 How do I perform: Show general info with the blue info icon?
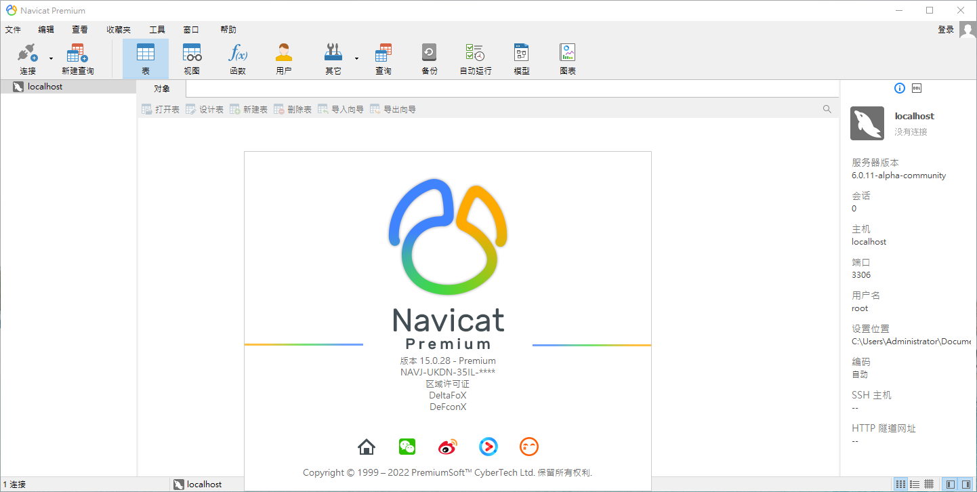pyautogui.click(x=900, y=88)
